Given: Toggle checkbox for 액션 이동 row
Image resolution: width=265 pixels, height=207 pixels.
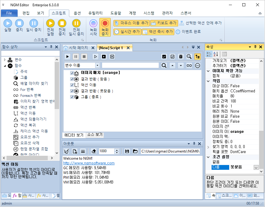Looking at the screenshot, I should click(x=72, y=85).
